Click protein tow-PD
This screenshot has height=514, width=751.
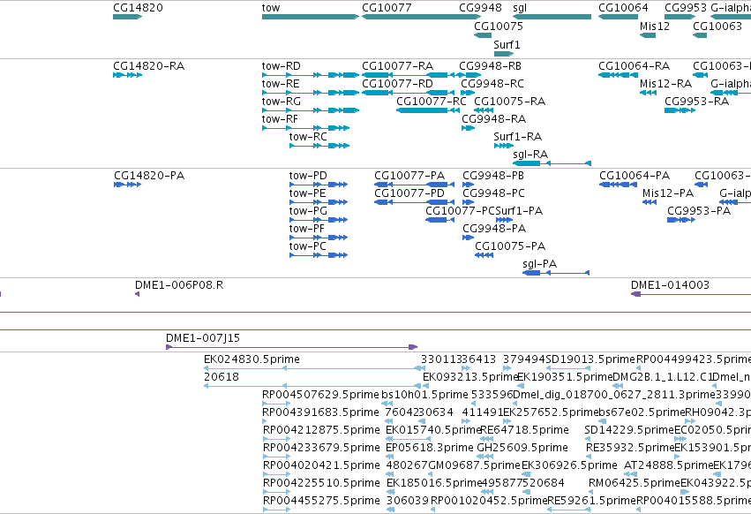[319, 185]
